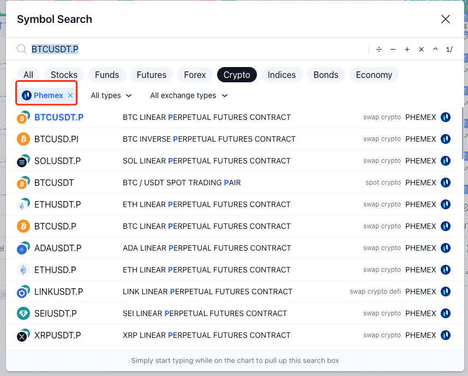The width and height of the screenshot is (468, 376).
Task: Open the All exchange types dropdown
Action: pyautogui.click(x=189, y=95)
